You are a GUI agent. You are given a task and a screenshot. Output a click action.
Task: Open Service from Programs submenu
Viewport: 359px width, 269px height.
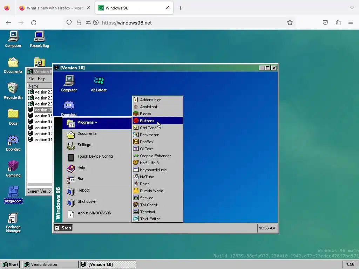pos(157,198)
